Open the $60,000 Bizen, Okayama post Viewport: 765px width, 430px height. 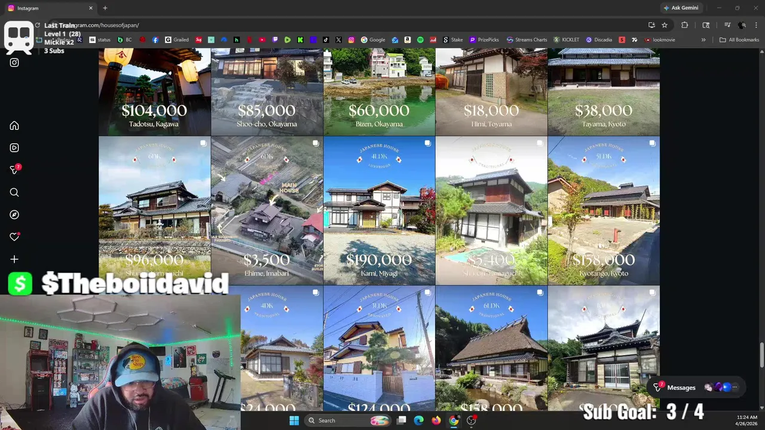tap(380, 92)
